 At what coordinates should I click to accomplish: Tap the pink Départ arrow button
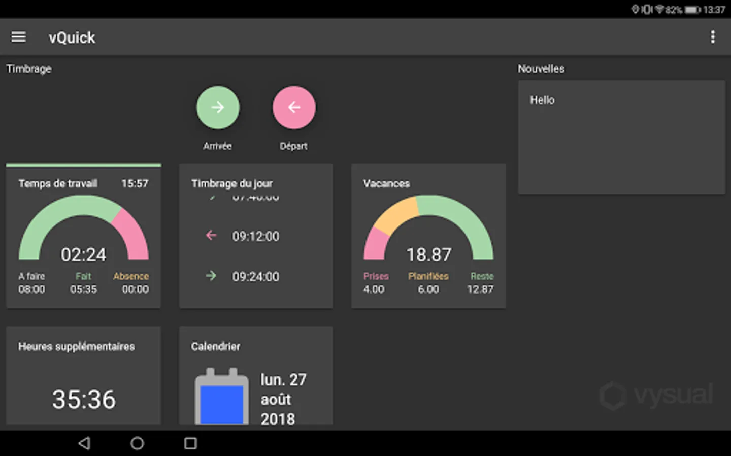pos(294,107)
